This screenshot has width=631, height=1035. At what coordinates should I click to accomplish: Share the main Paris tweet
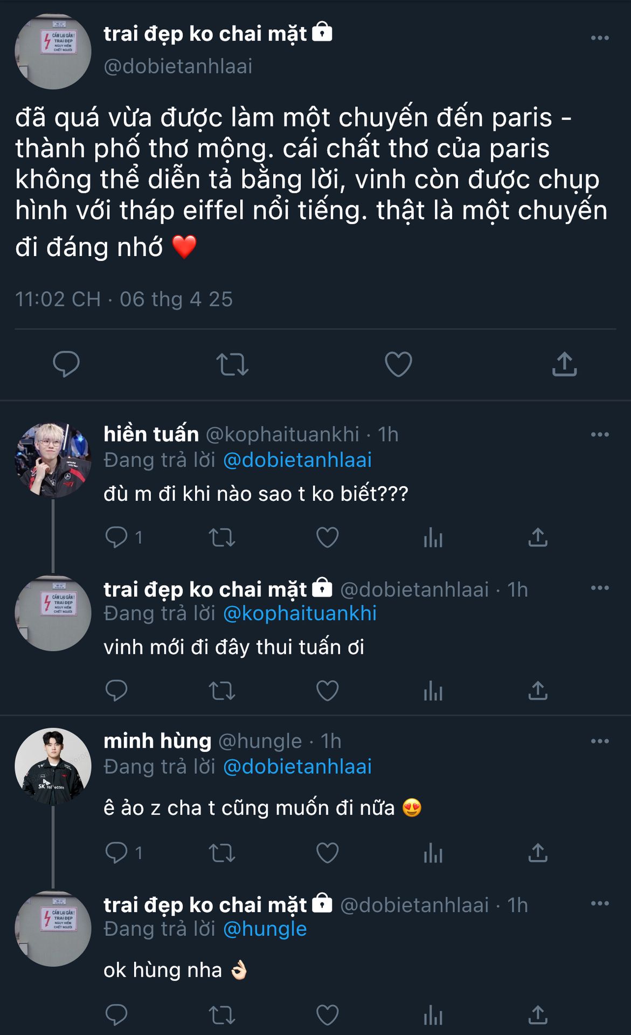click(564, 364)
